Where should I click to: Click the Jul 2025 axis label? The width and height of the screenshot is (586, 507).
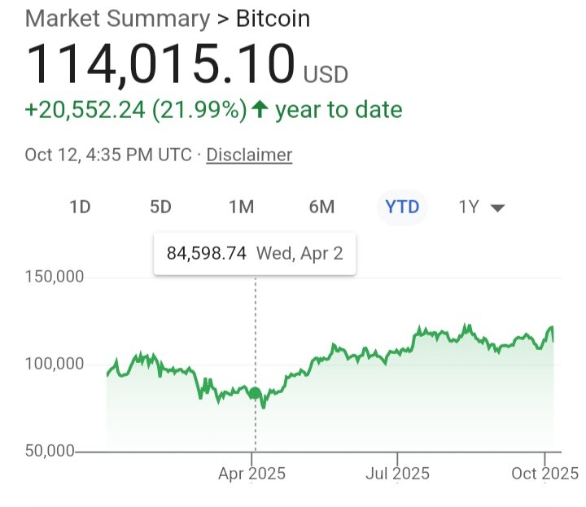tap(397, 474)
